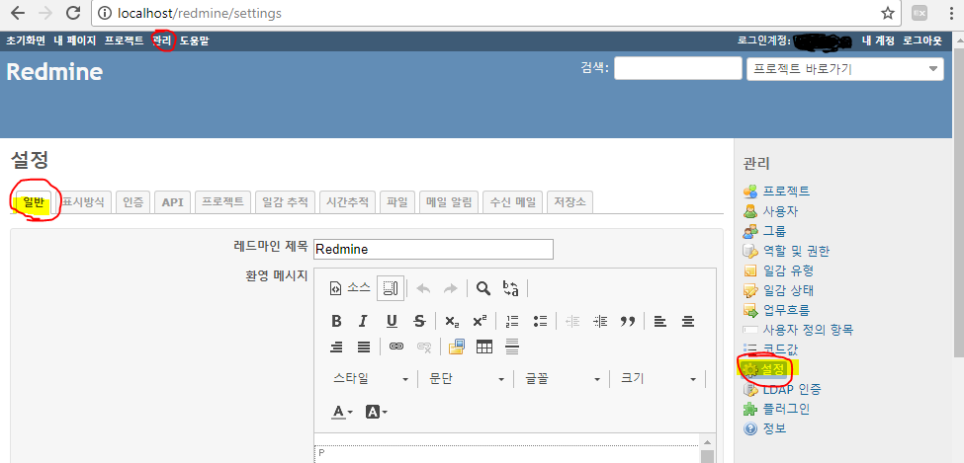Apply italic formatting in the editor
This screenshot has width=964, height=463.
364,321
